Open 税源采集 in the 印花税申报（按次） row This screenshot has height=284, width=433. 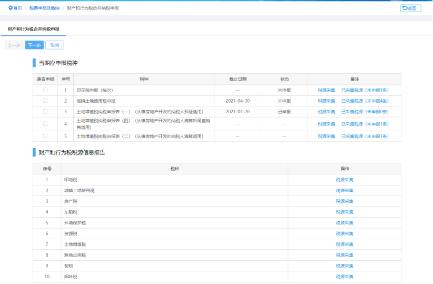click(327, 90)
